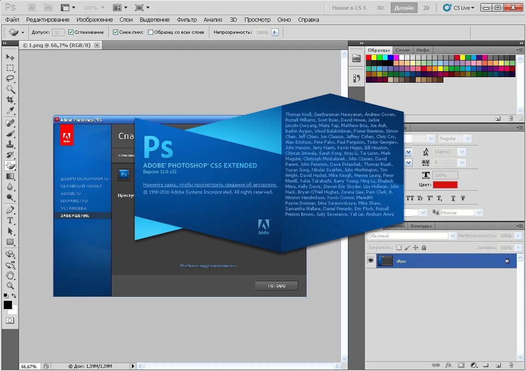This screenshot has height=371, width=526.
Task: Toggle the Смеж.пикс checkbox
Action: 115,32
